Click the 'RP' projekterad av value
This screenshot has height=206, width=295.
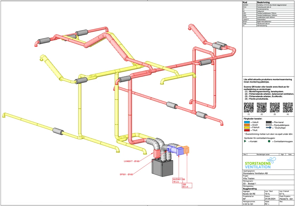coord(244,199)
